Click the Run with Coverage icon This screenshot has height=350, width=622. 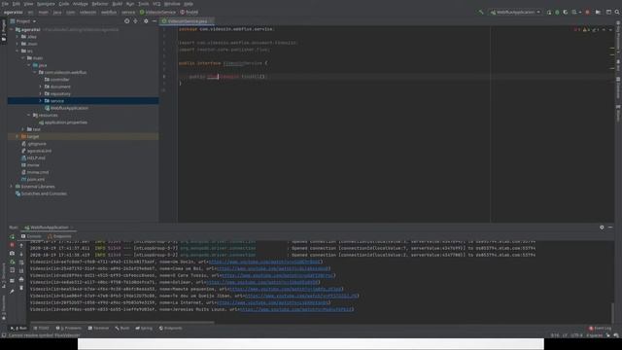pyautogui.click(x=566, y=13)
